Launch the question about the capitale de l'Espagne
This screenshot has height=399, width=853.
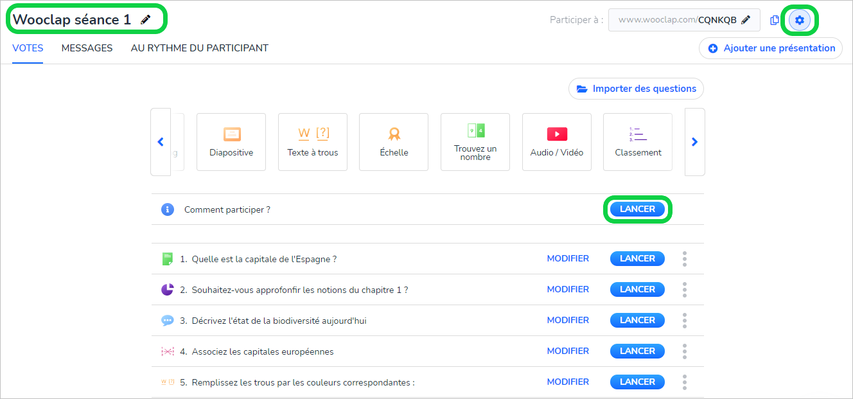click(637, 259)
